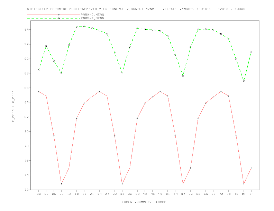Click x-axis tick label 30
Image resolution: width=274 pixels, height=211 pixels.
click(x=115, y=194)
